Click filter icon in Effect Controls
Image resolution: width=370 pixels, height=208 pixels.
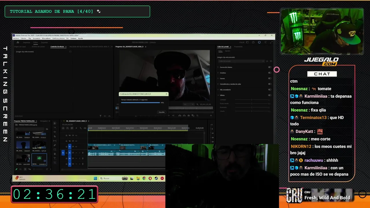click(100, 116)
